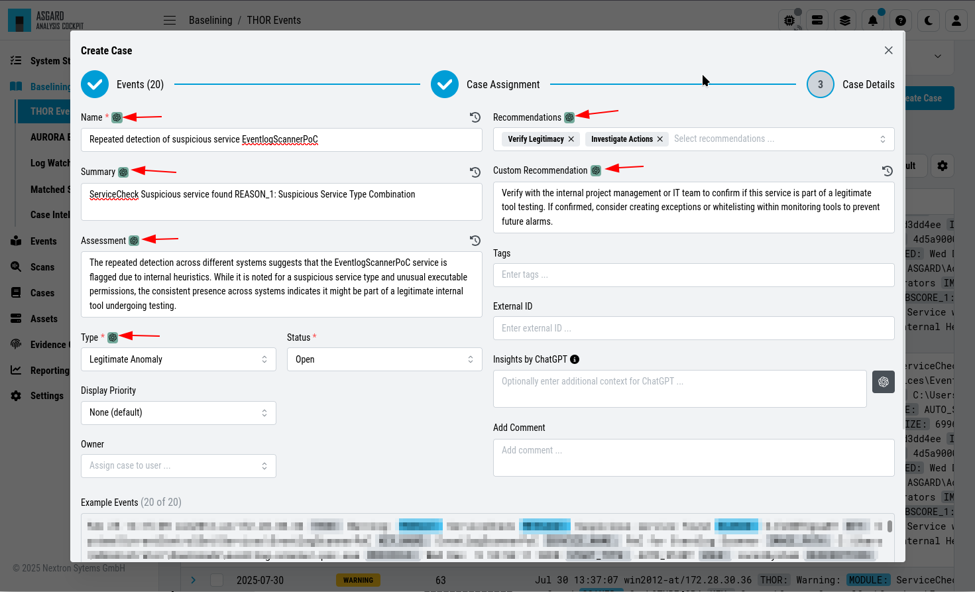Click the Add comment field

[x=694, y=457]
